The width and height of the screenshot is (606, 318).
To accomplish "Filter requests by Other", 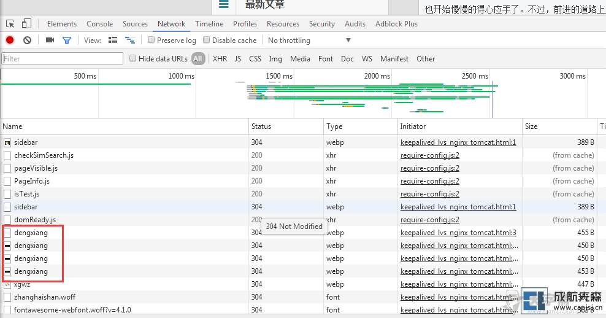I will coord(426,59).
